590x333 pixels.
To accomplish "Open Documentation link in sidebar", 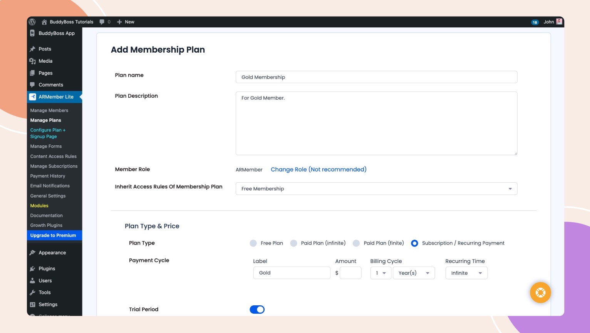I will pos(47,216).
